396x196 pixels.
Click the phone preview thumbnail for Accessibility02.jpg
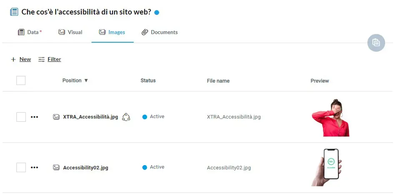pyautogui.click(x=326, y=168)
